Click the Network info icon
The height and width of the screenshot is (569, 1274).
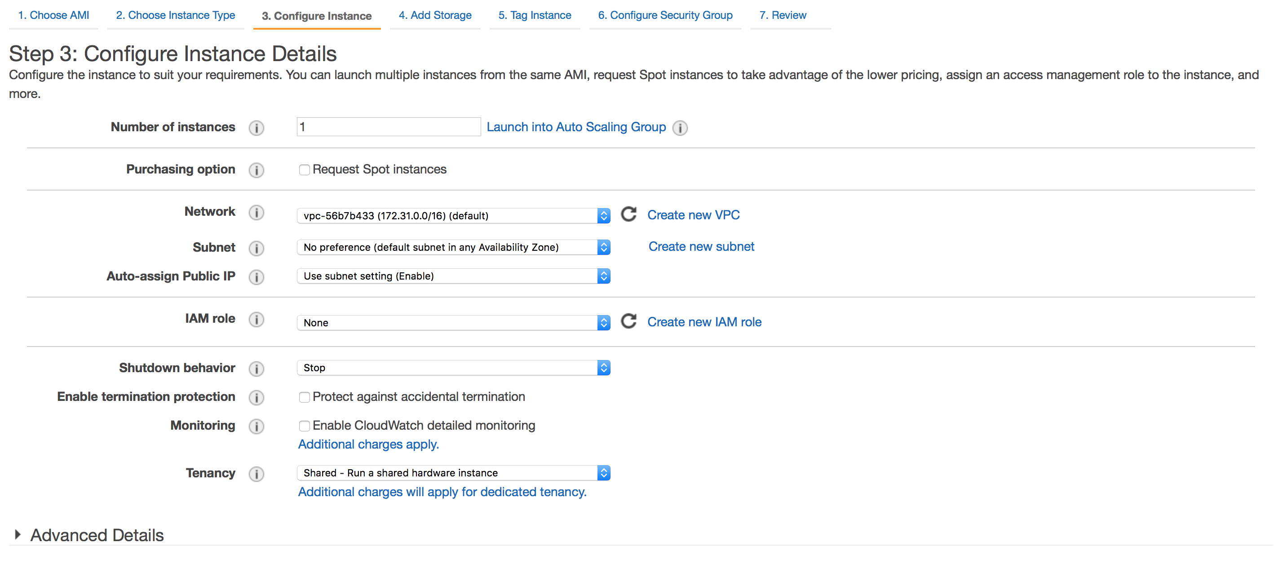256,212
